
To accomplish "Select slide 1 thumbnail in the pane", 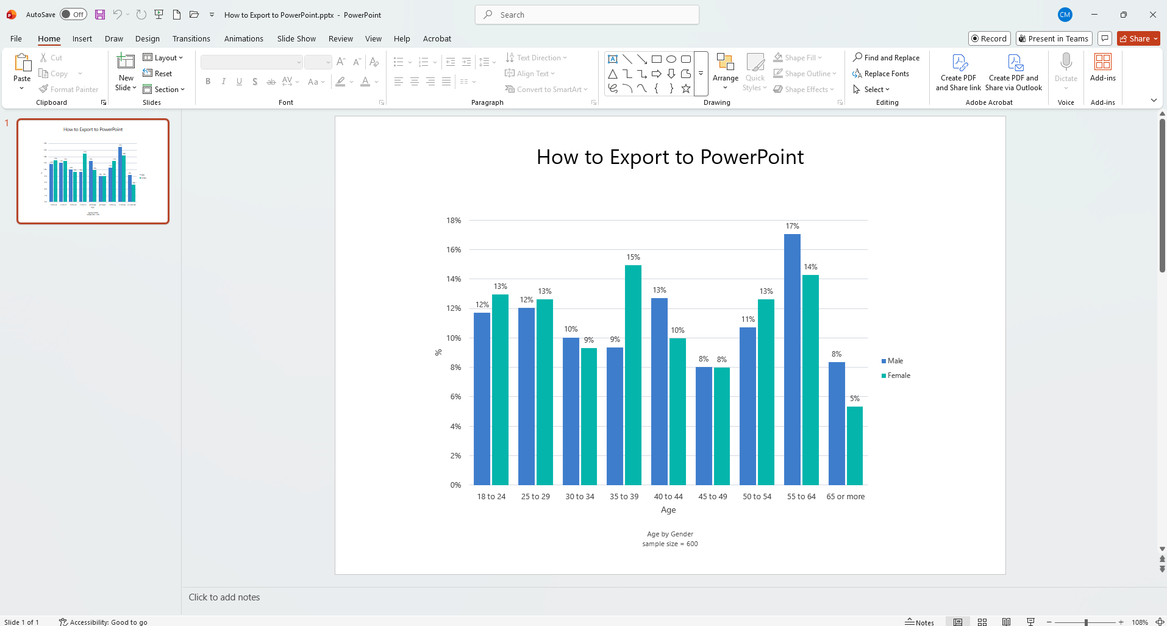I will (93, 171).
